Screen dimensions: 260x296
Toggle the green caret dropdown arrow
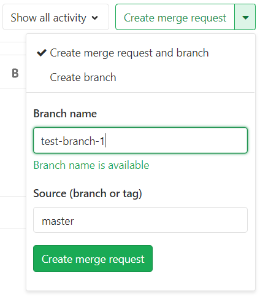click(x=245, y=17)
